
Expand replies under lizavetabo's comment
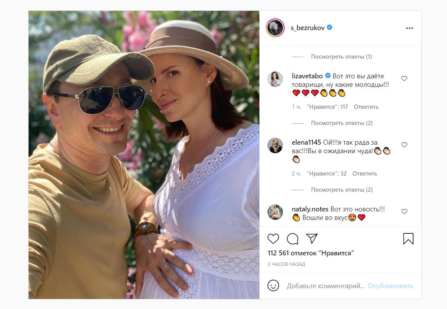(x=342, y=123)
